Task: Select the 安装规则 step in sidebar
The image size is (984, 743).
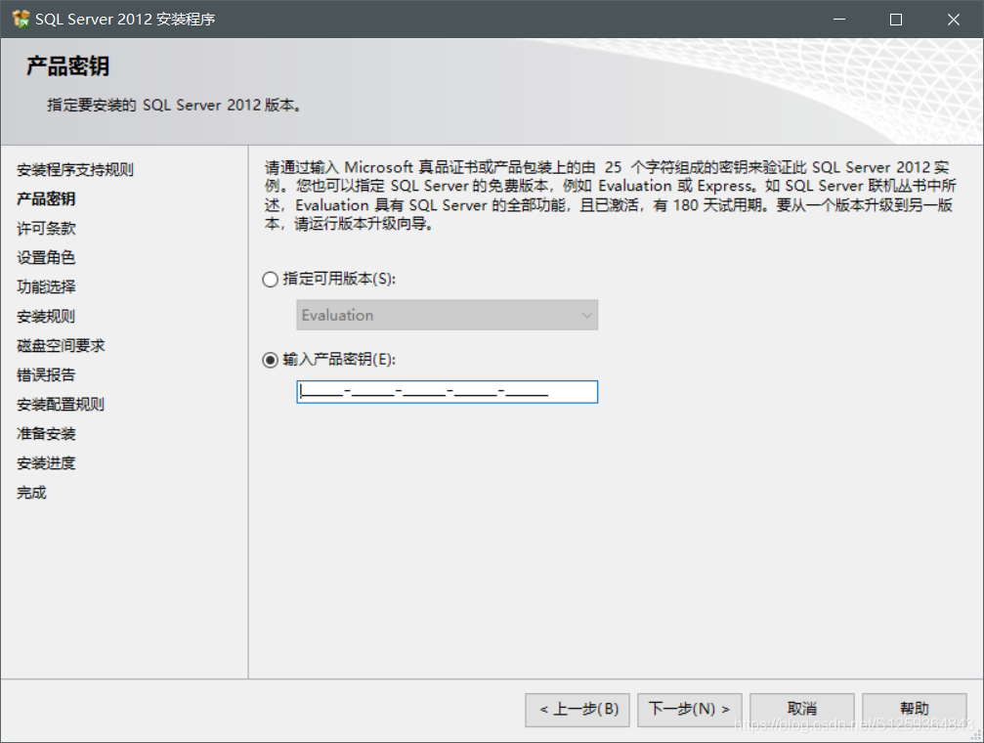Action: (x=46, y=317)
